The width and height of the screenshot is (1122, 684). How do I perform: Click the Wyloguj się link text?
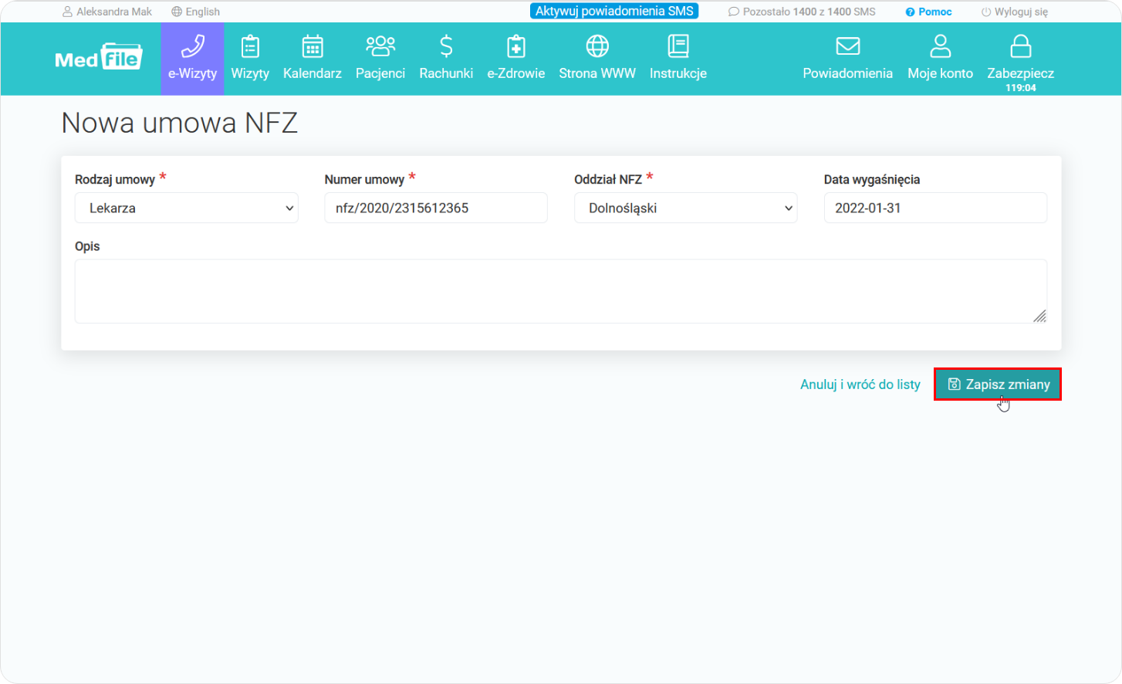[x=1022, y=12]
